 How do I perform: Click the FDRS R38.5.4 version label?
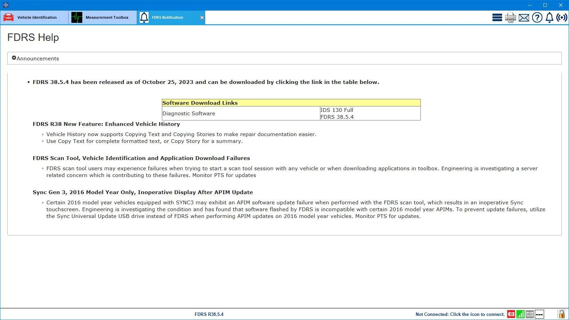[x=209, y=314]
